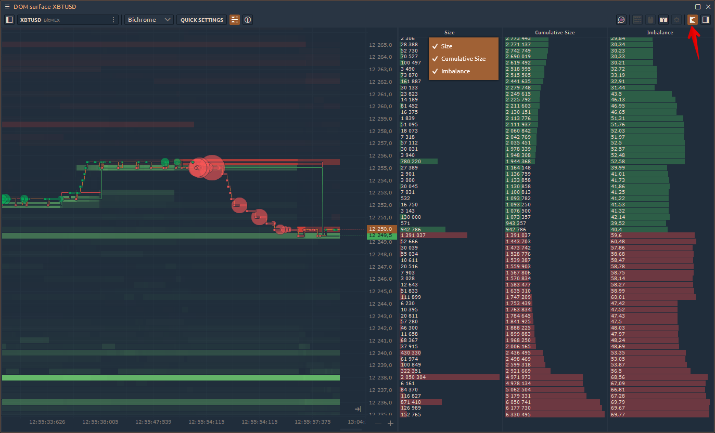715x433 pixels.
Task: Click the scroll-to-latest arrow near the time axis
Action: (357, 409)
